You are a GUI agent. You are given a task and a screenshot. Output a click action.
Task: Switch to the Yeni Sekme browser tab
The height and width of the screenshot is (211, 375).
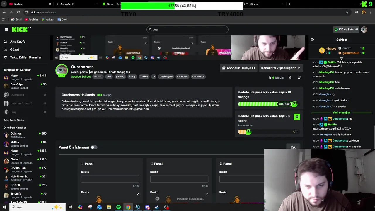[x=262, y=4]
